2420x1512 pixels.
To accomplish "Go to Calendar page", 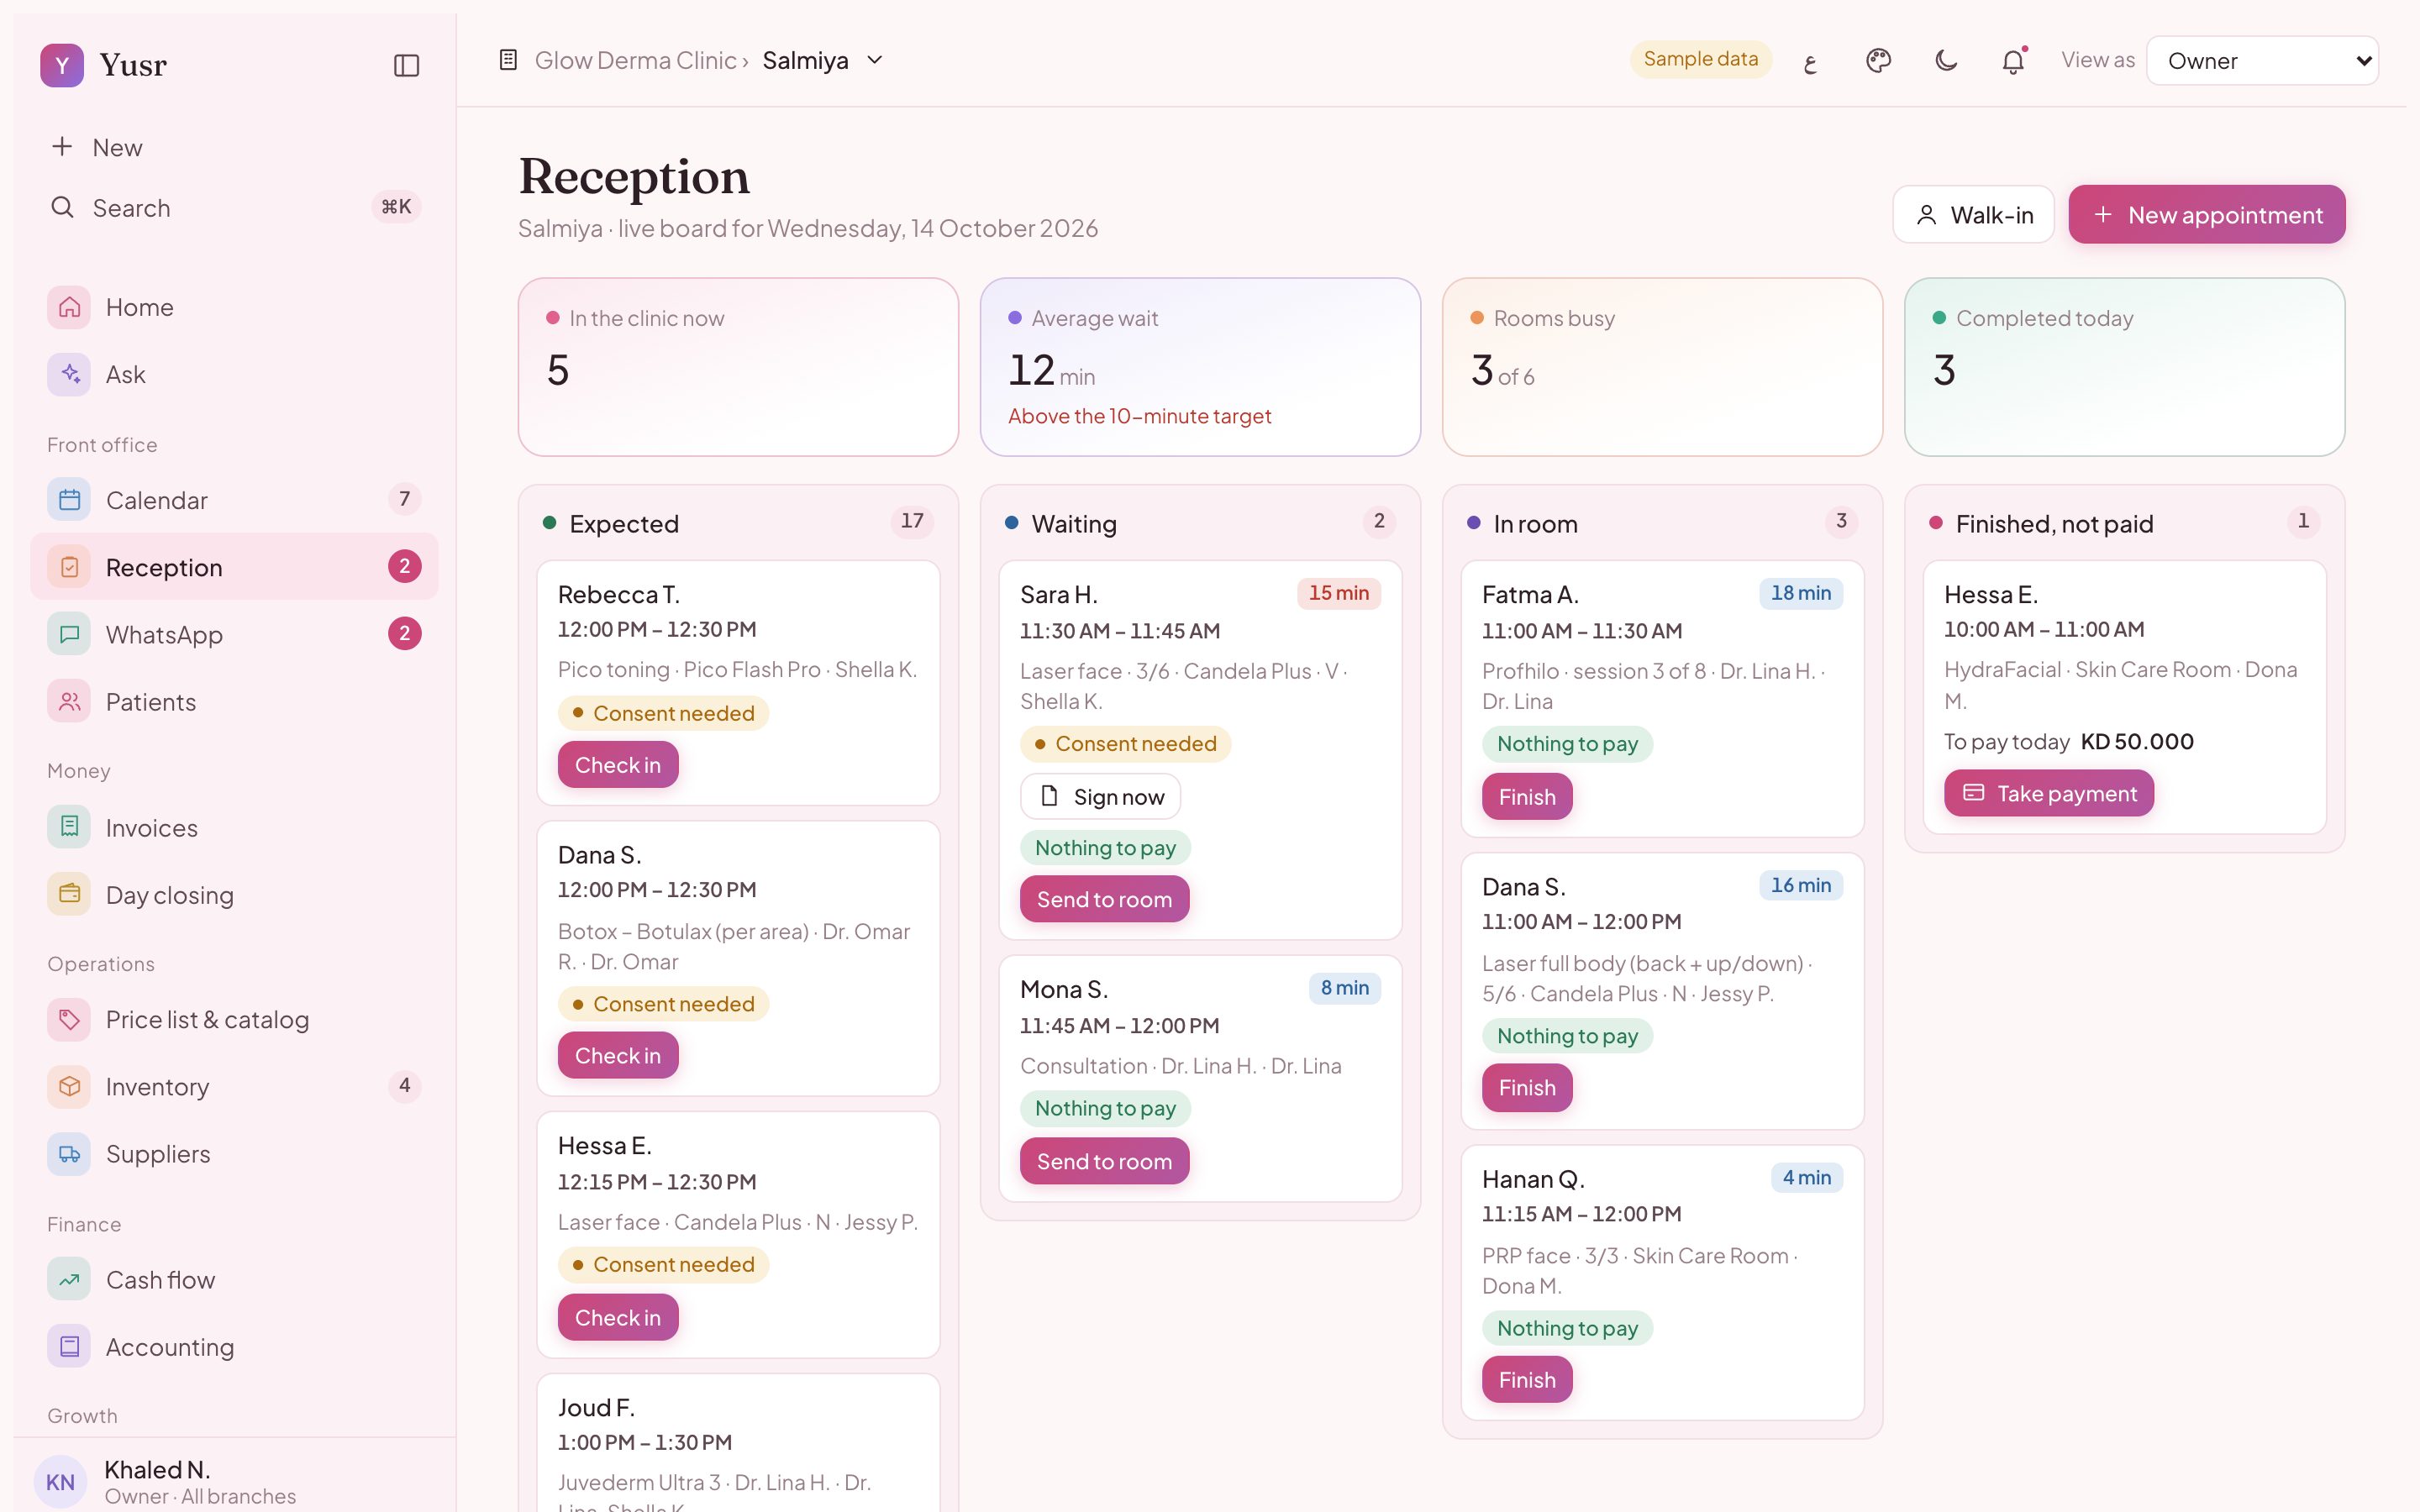I will [x=234, y=500].
